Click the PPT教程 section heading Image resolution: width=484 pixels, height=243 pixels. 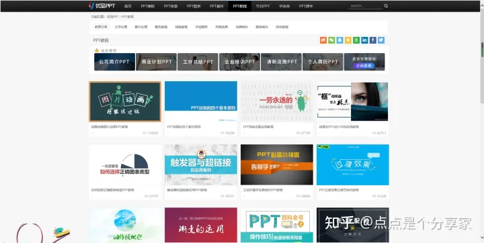click(101, 40)
